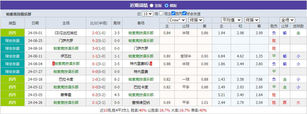Open the 平均值 dropdown
Viewport: 307px width, 114px height.
click(231, 20)
